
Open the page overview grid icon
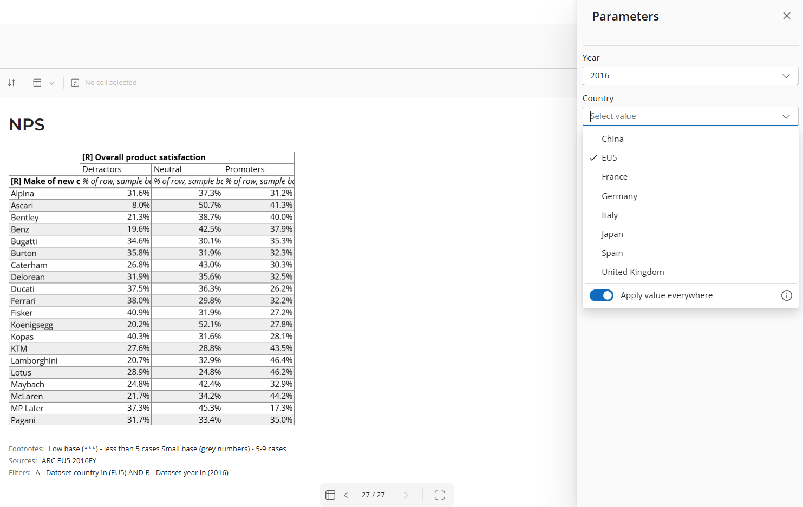click(x=330, y=495)
